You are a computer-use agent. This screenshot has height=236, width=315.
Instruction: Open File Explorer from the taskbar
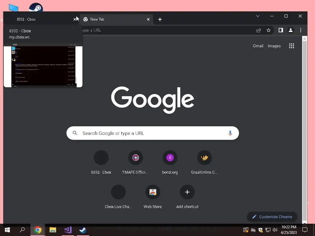tap(53, 230)
